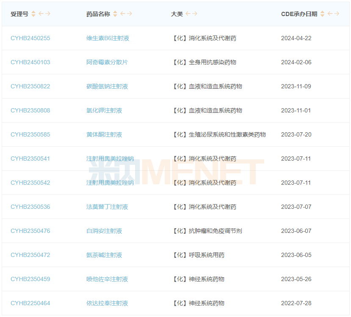351x317 pixels.
Task: Open the 阿奇霉素分散片 drug link
Action: [107, 62]
